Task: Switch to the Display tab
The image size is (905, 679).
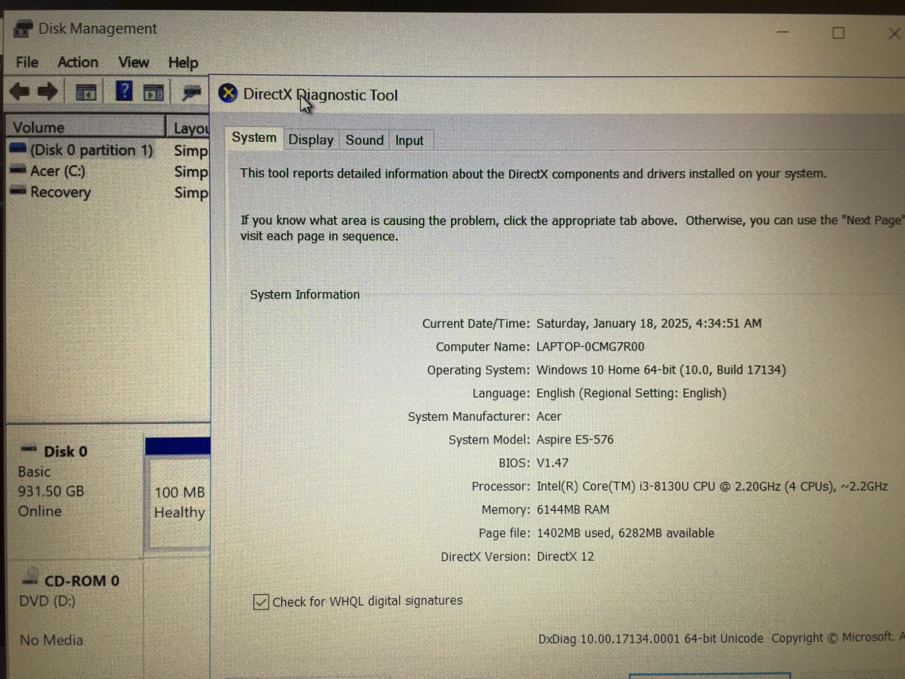Action: (x=311, y=140)
